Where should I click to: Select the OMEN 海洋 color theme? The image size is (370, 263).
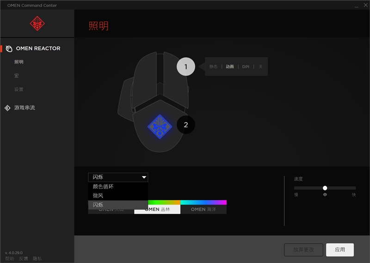(x=203, y=209)
